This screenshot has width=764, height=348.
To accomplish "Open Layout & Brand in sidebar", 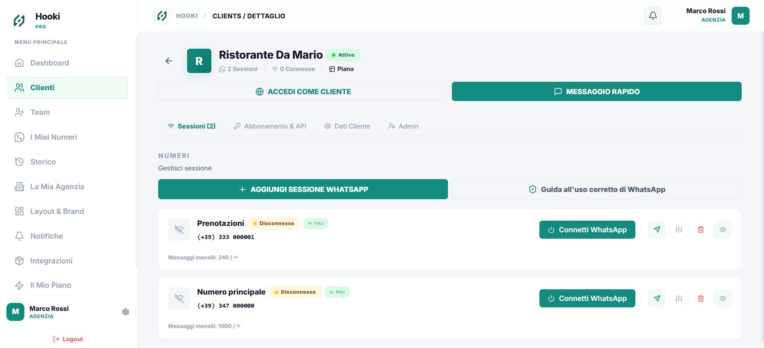I will pyautogui.click(x=67, y=211).
